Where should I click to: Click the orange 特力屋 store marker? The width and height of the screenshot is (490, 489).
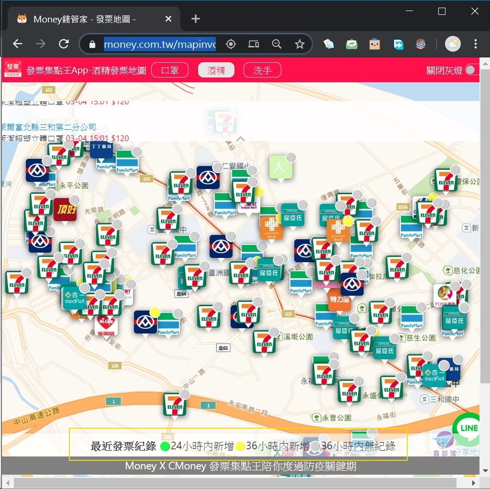click(339, 300)
